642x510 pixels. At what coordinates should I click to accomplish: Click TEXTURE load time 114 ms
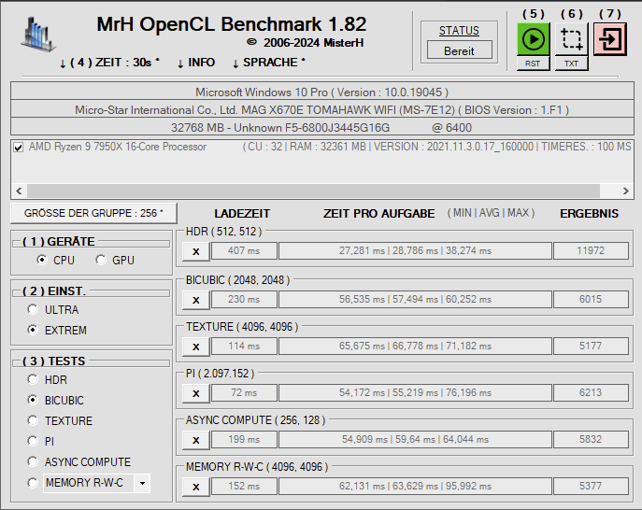[x=244, y=346]
